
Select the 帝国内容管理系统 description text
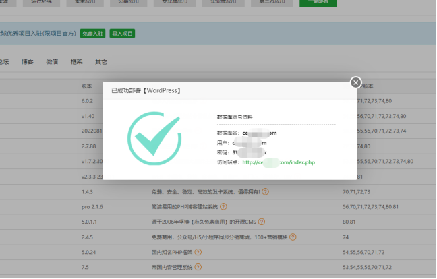pyautogui.click(x=172, y=267)
